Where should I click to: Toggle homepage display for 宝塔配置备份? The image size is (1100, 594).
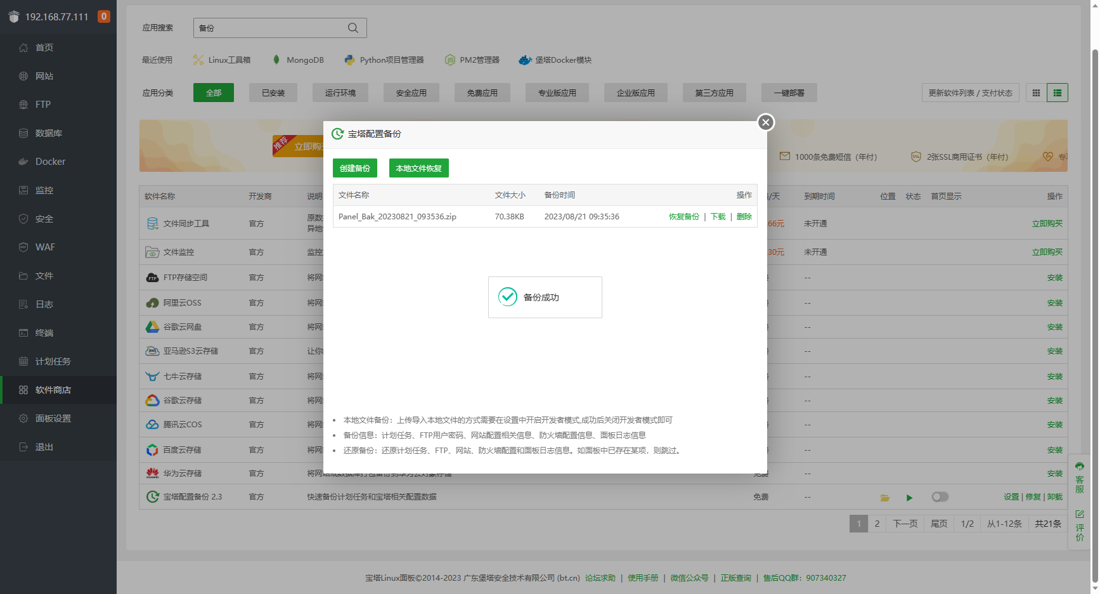click(x=940, y=497)
